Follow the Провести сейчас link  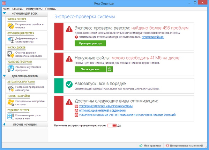click(x=153, y=37)
